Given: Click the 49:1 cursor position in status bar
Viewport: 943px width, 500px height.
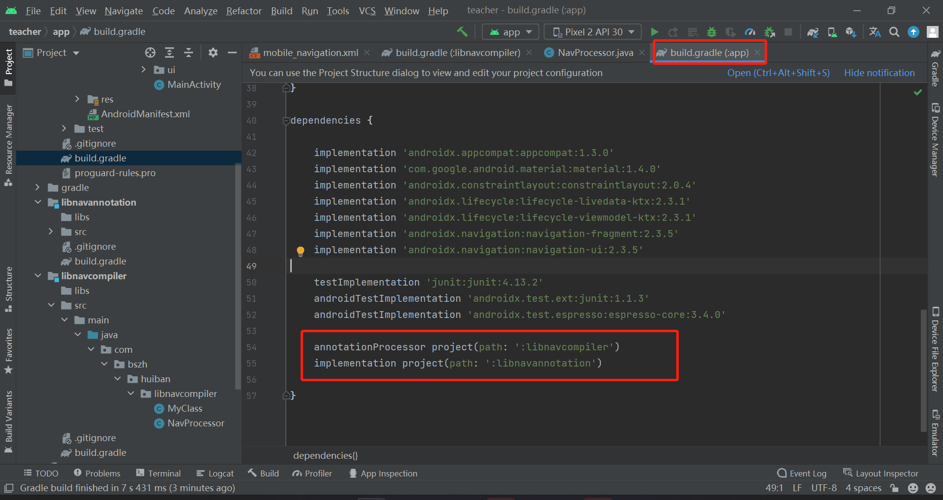Looking at the screenshot, I should [x=775, y=488].
